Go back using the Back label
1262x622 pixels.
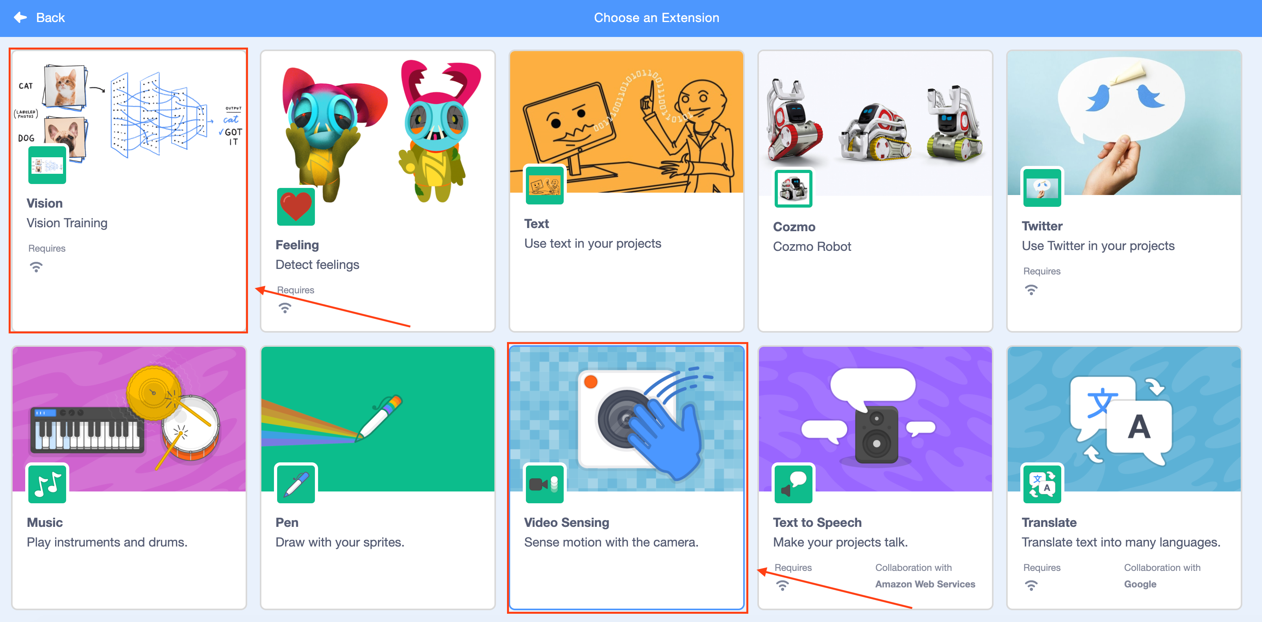pyautogui.click(x=50, y=18)
